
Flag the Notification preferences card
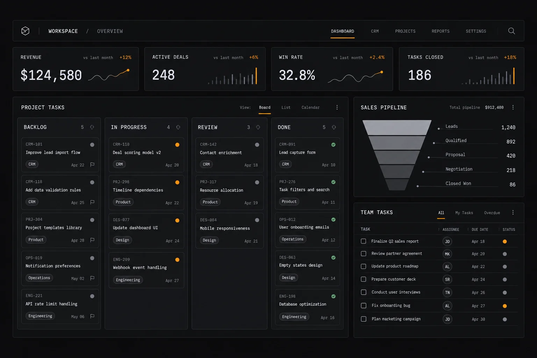tap(92, 278)
